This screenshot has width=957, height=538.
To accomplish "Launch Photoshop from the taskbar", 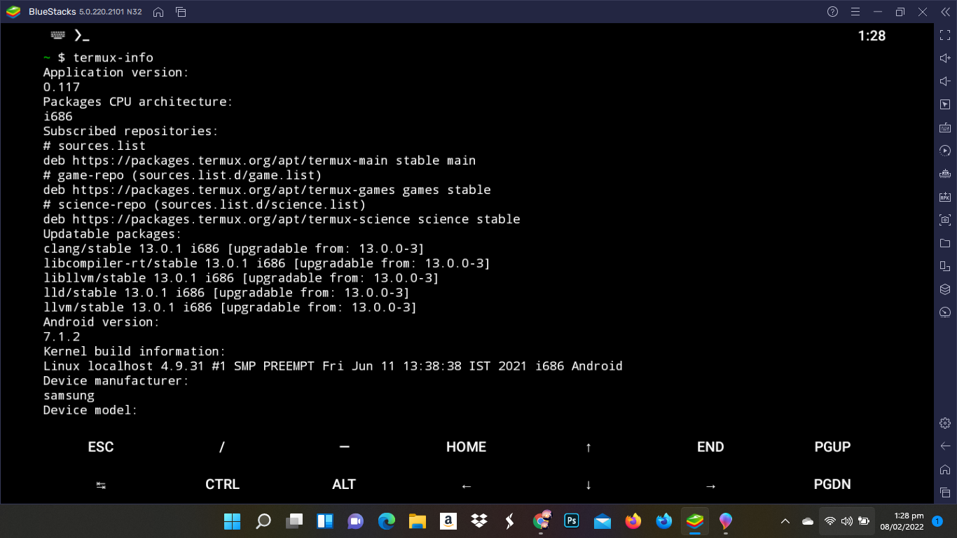I will (572, 521).
